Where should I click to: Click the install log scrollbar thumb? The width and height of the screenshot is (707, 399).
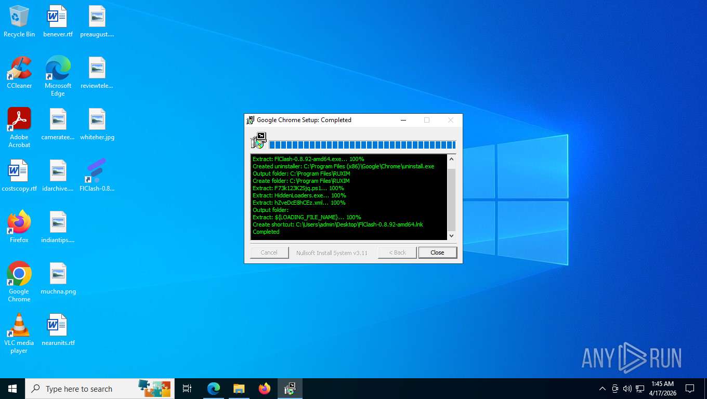coord(451,199)
